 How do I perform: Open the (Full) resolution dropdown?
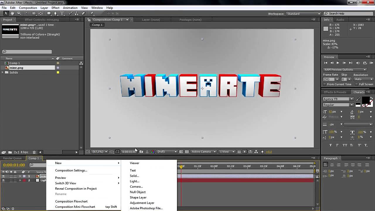167,152
